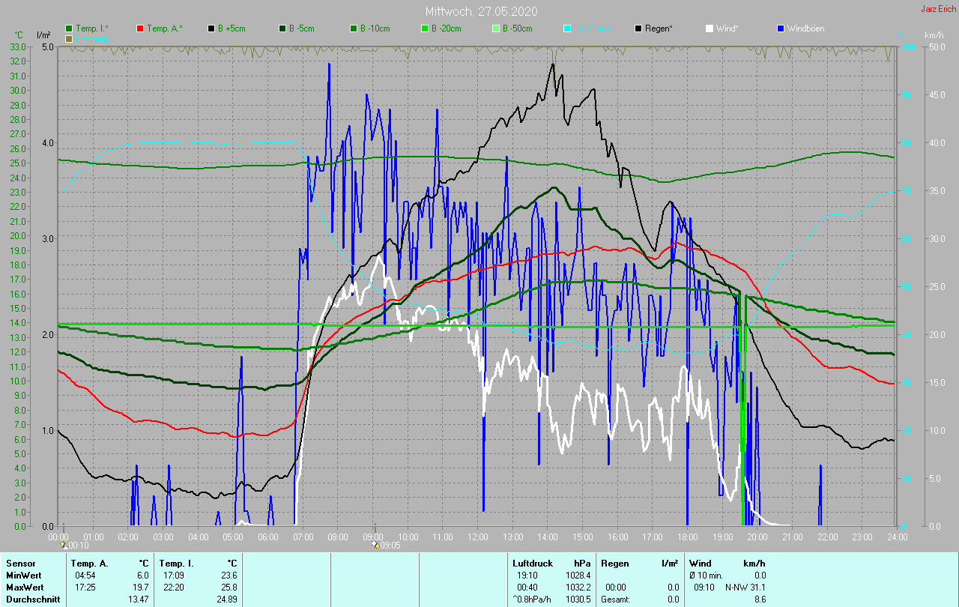Click the Jarz Erich author text
Image resolution: width=959 pixels, height=607 pixels.
(x=938, y=9)
